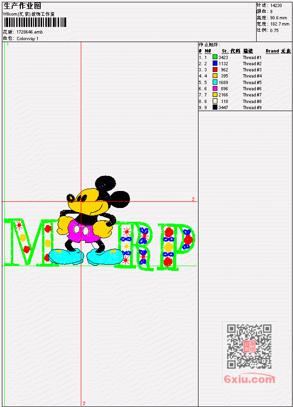
Task: Click the blue swatch for Thread #2
Action: (x=215, y=63)
